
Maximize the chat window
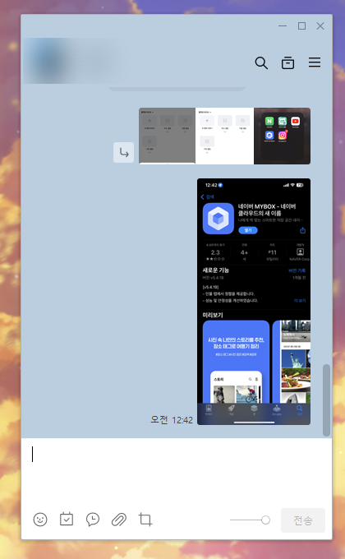point(302,25)
